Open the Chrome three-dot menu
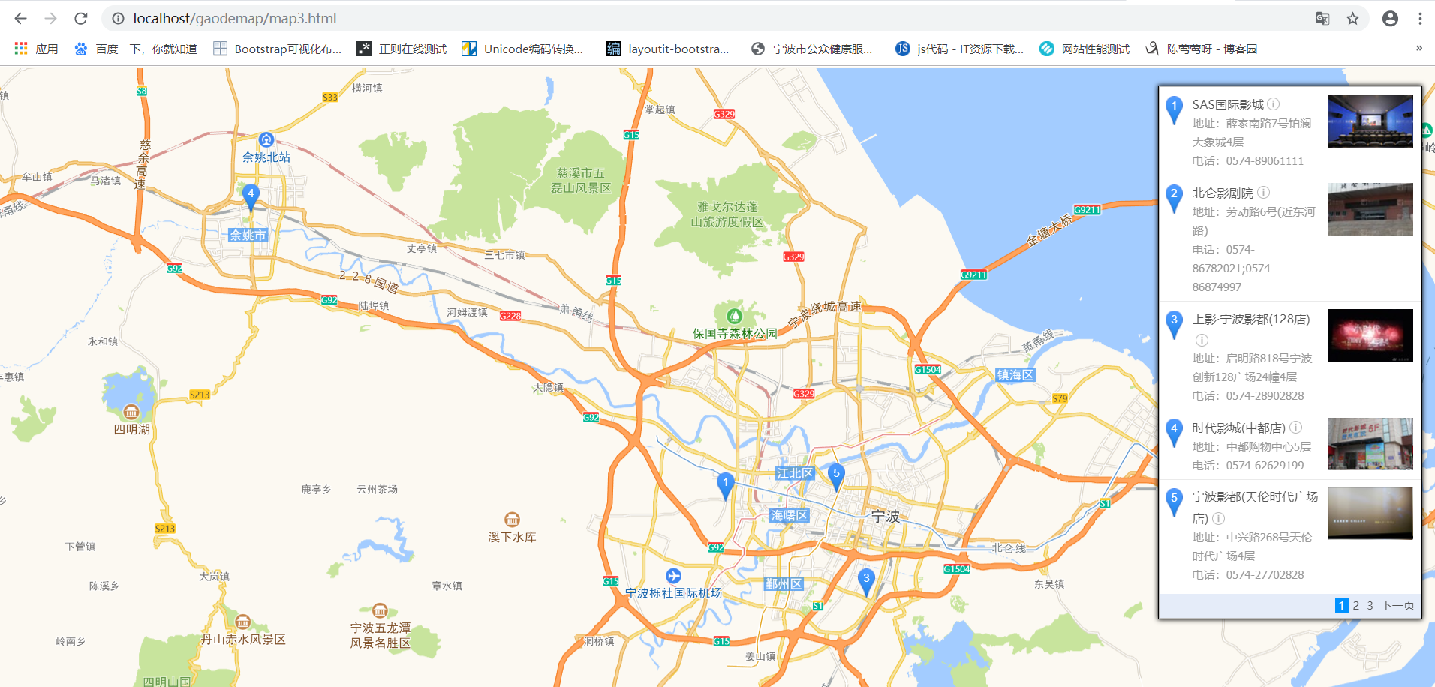The height and width of the screenshot is (687, 1435). (x=1420, y=18)
